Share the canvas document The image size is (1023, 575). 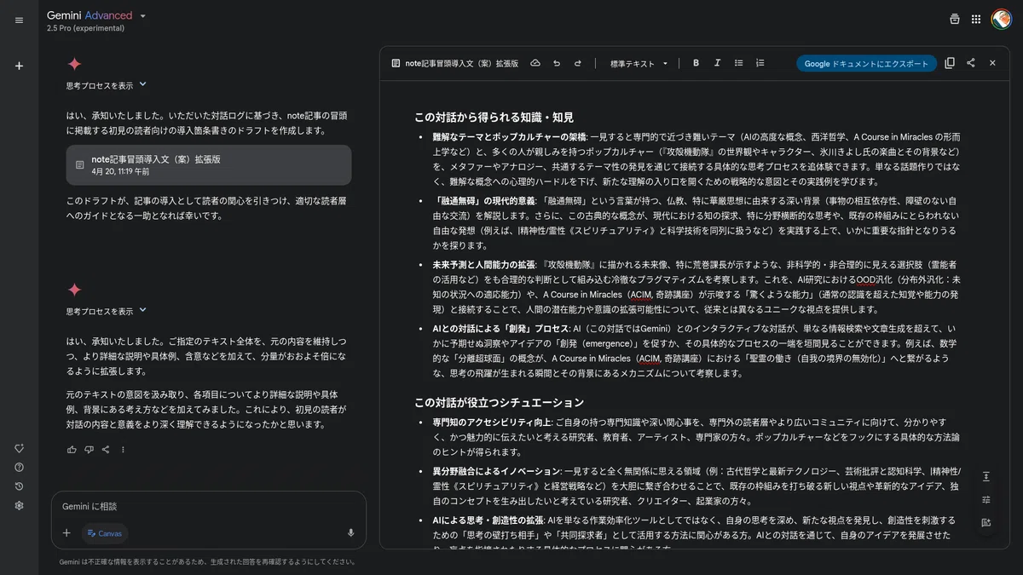point(971,63)
